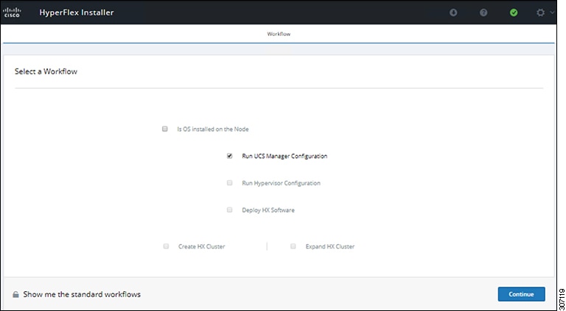
Task: Check 'Is OS installed on the Node'
Action: tap(165, 129)
